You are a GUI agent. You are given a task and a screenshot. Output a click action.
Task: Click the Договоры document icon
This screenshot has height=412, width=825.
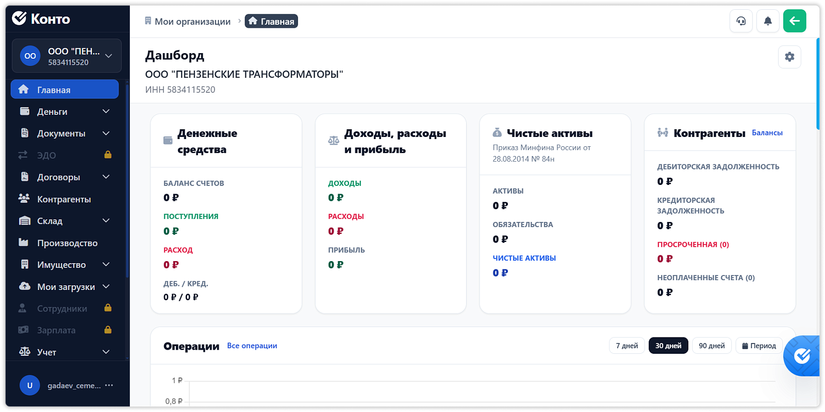pyautogui.click(x=24, y=177)
